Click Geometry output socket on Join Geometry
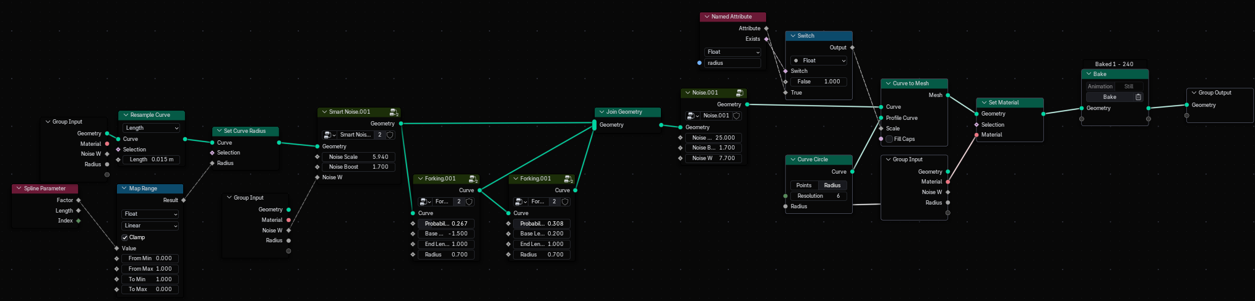 click(x=661, y=125)
